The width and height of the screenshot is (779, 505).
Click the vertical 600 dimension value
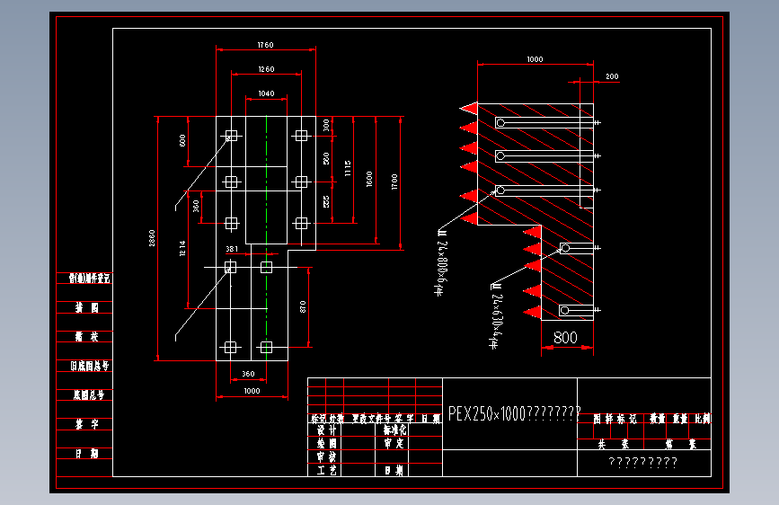pos(181,141)
